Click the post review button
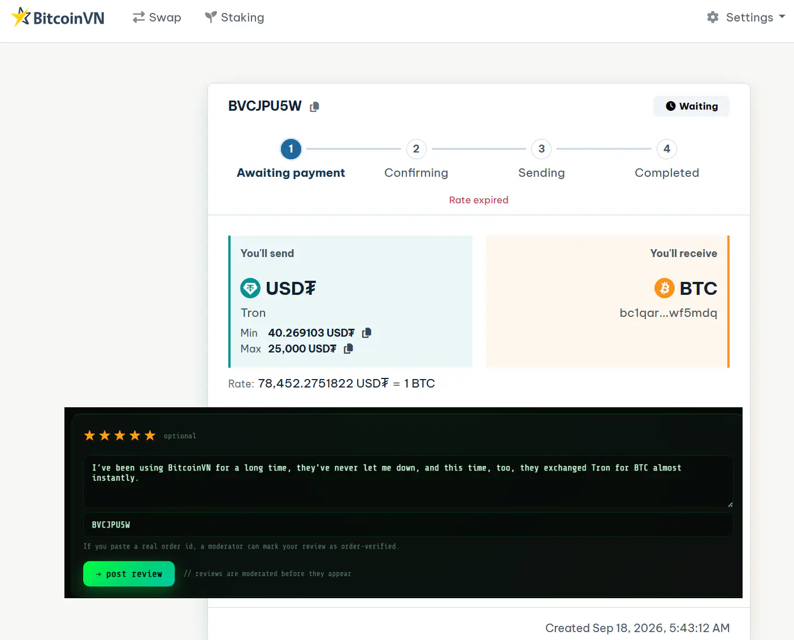Viewport: 794px width, 640px height. click(129, 574)
